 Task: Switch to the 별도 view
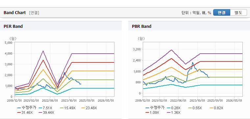238,13
